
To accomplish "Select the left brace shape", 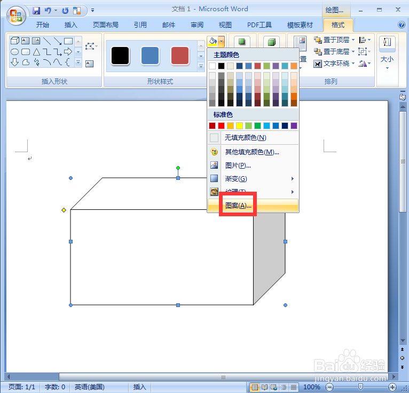I will point(67,62).
